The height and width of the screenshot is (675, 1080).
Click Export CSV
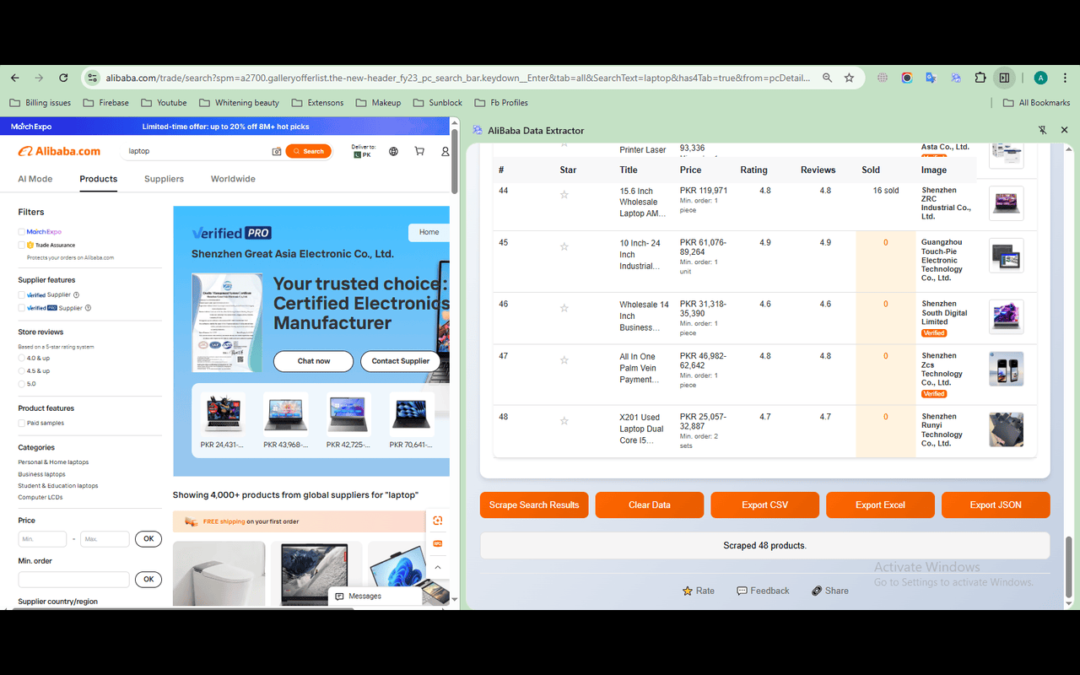(x=765, y=505)
